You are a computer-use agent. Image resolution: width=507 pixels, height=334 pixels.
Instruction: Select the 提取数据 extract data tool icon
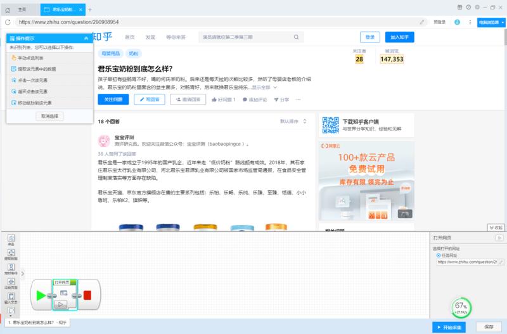pos(11,254)
